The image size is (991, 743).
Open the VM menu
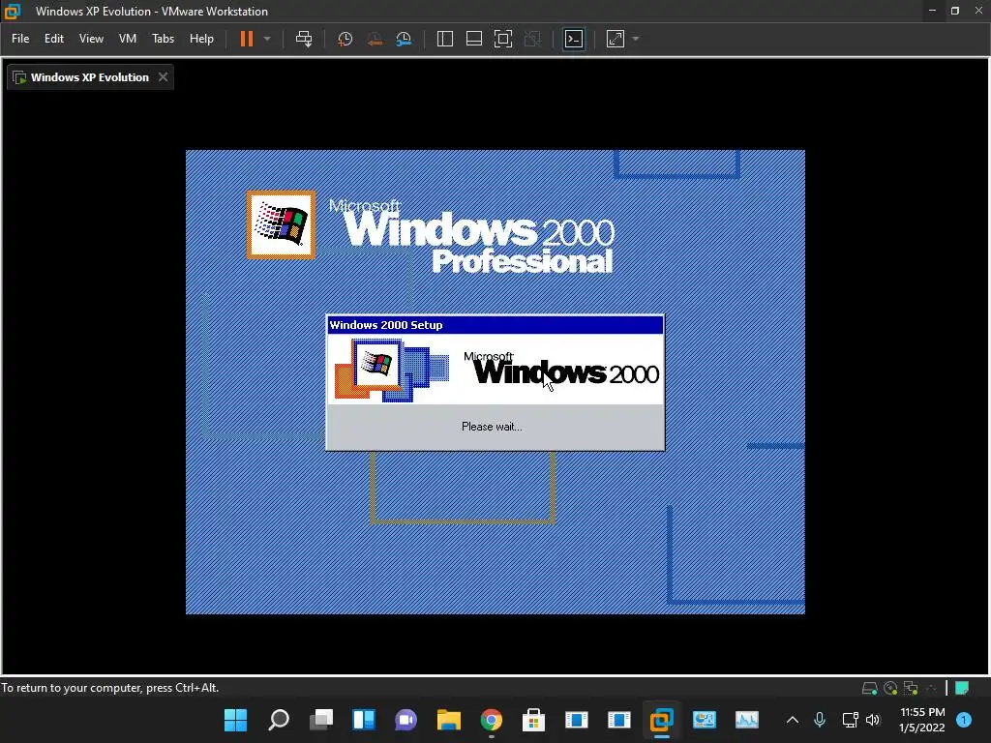(x=128, y=39)
